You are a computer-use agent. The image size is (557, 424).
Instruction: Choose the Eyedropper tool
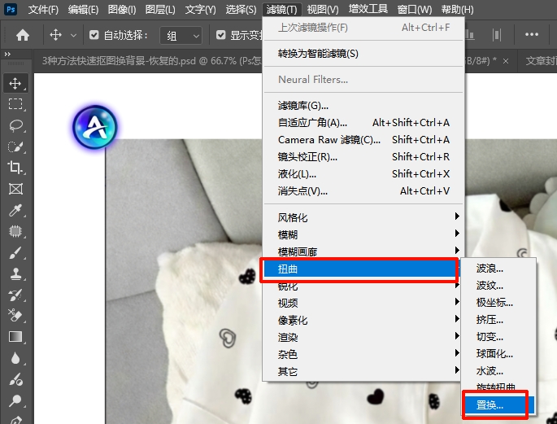[15, 210]
